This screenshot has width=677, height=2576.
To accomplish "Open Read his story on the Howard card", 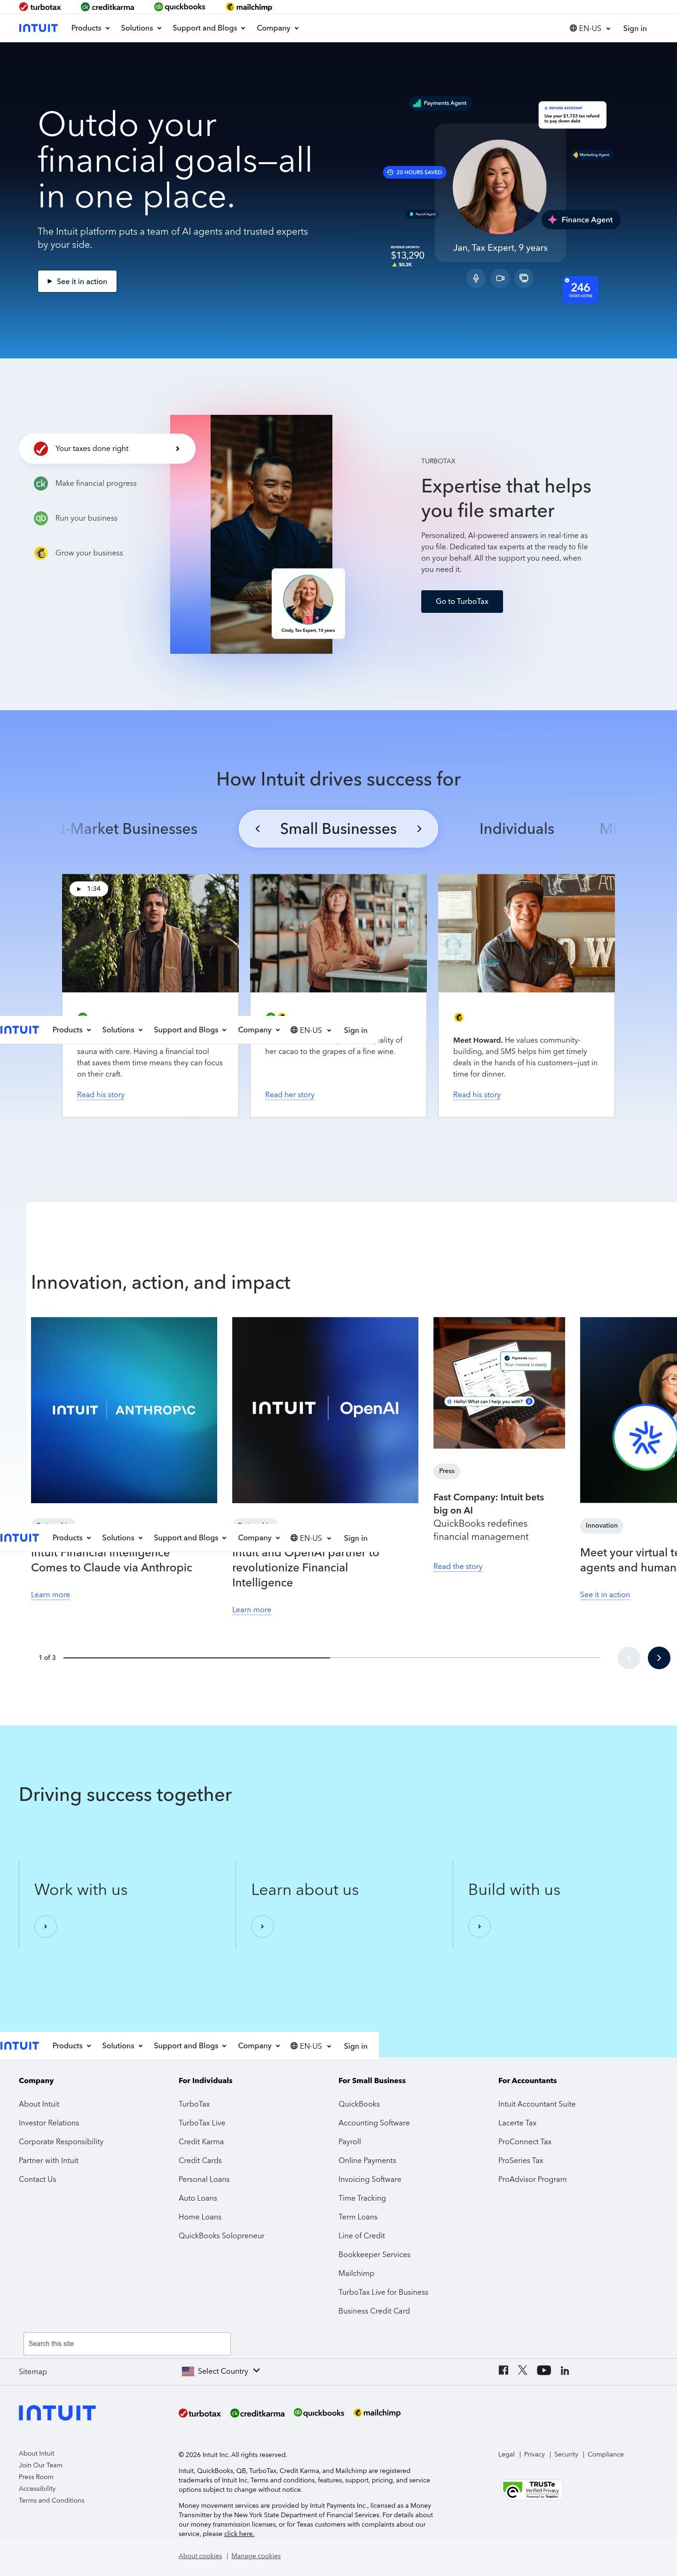I will click(x=477, y=1094).
